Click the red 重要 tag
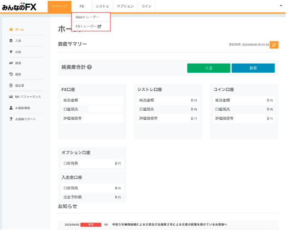This screenshot has height=230, width=288. coord(91,225)
